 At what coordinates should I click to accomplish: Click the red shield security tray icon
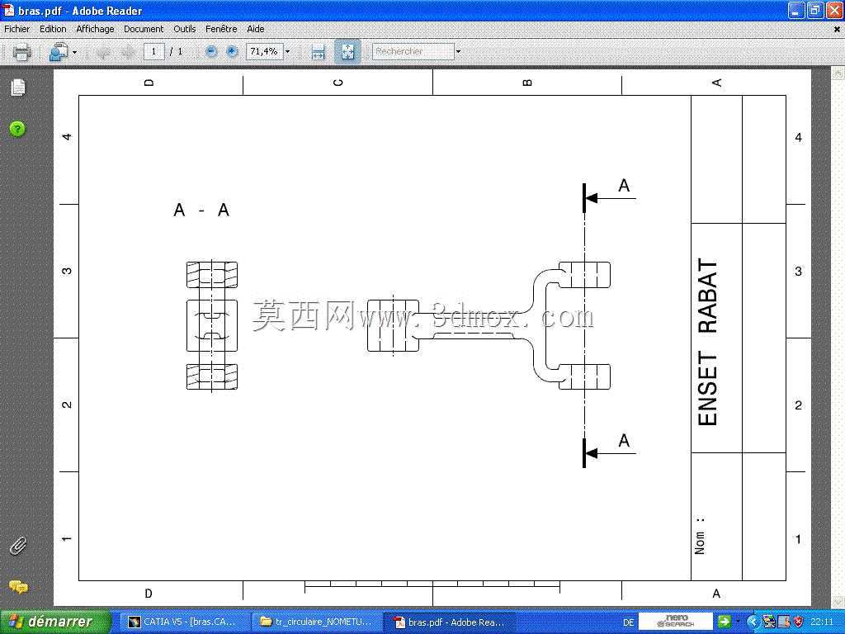[798, 622]
